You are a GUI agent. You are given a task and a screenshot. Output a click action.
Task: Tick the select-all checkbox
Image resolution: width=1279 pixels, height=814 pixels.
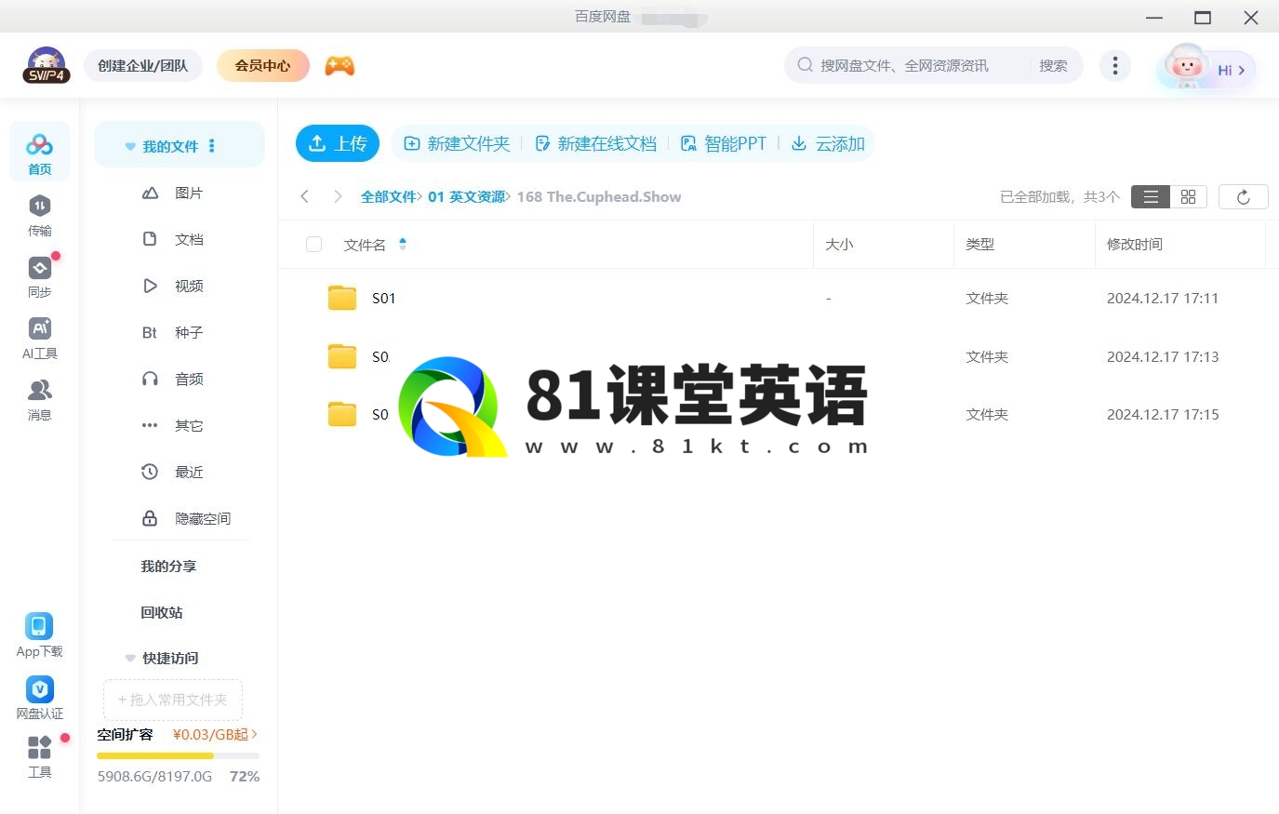pos(313,244)
